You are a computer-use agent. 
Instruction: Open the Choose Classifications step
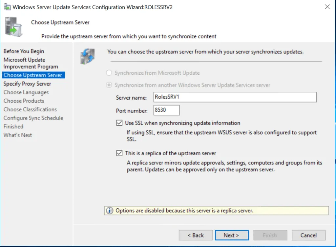click(x=30, y=109)
